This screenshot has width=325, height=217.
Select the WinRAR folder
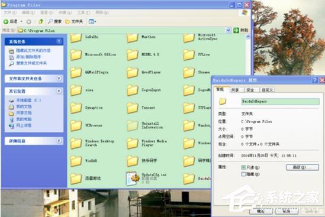(x=83, y=161)
